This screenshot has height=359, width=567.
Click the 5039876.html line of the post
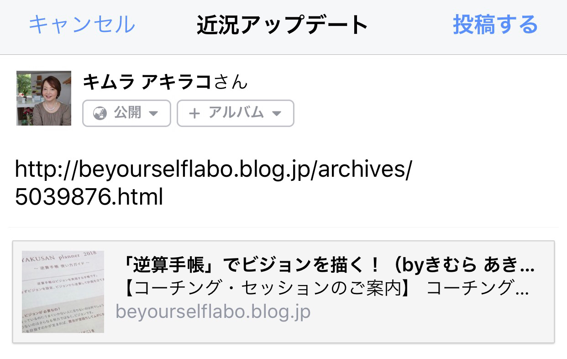point(89,197)
